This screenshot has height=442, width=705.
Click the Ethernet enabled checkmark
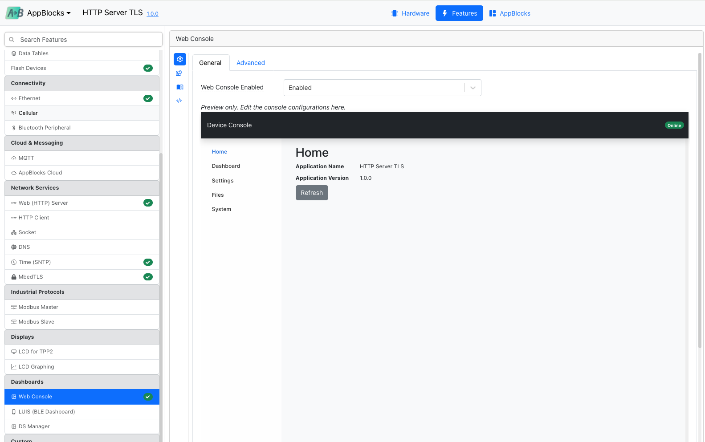point(148,98)
